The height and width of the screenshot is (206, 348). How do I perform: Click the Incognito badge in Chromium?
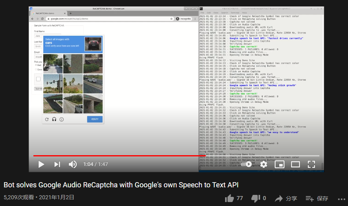point(183,19)
